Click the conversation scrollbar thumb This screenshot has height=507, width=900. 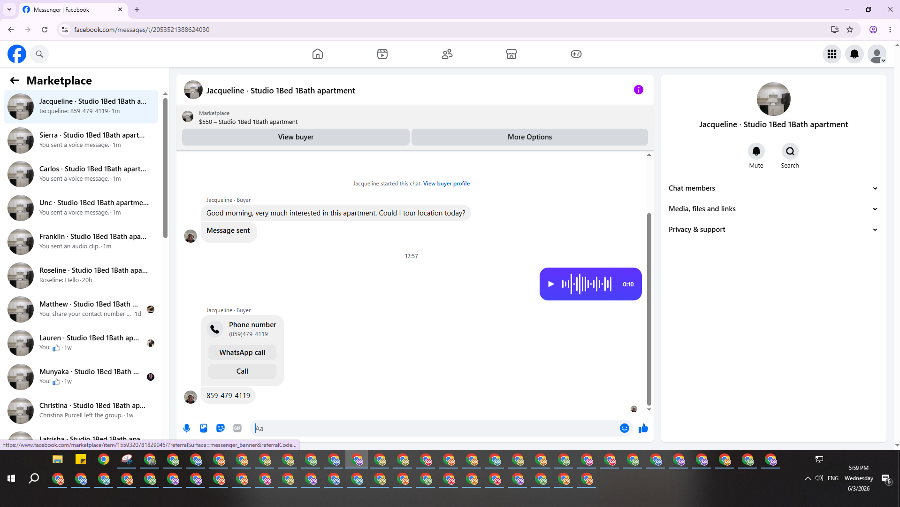(x=649, y=309)
